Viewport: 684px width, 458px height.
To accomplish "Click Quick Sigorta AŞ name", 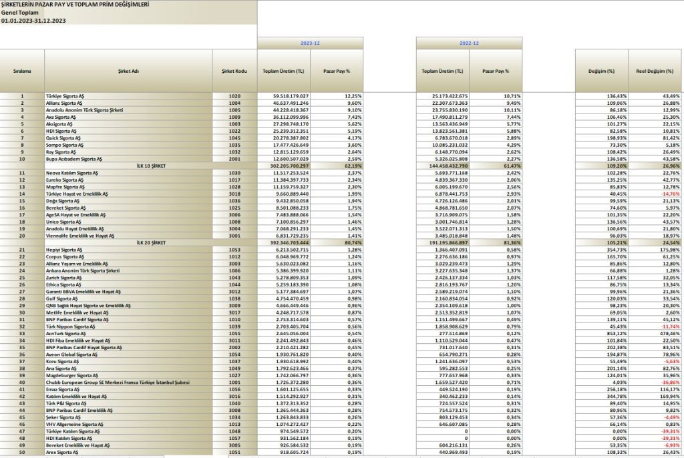I will tap(63, 138).
